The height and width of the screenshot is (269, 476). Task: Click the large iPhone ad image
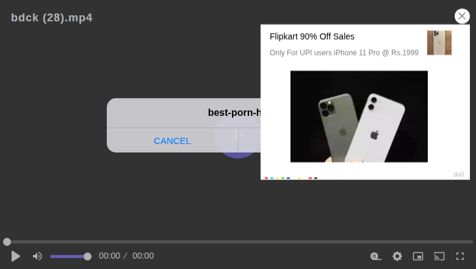click(x=359, y=117)
